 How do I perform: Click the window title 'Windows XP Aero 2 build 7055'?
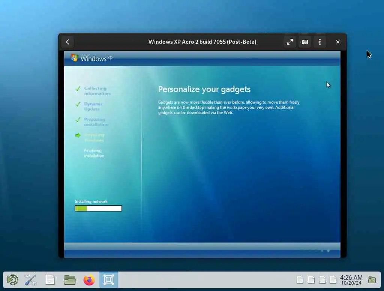tap(202, 42)
